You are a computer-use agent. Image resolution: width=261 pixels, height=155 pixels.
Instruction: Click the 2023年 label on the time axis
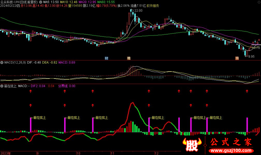6,153
